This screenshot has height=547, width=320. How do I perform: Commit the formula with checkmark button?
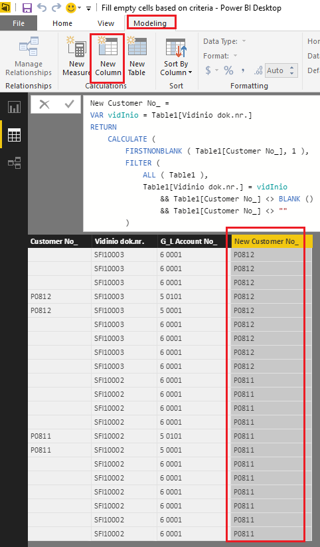click(x=70, y=104)
